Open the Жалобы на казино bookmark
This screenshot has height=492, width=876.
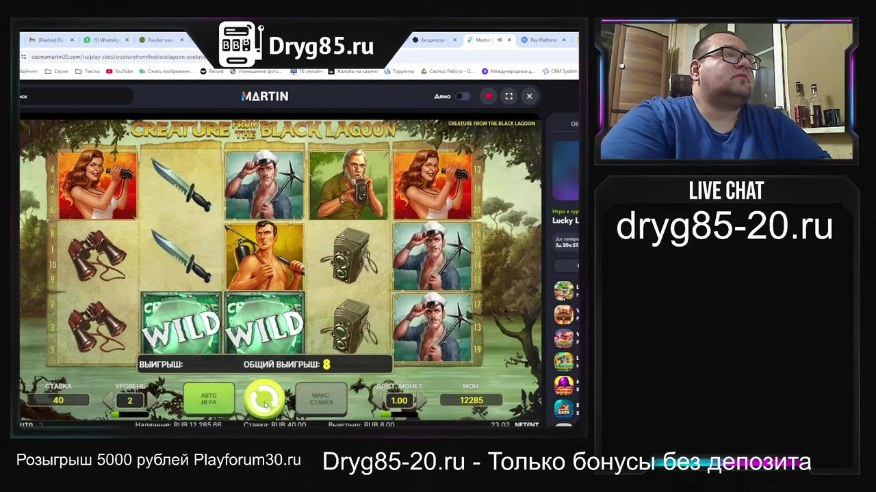(353, 71)
